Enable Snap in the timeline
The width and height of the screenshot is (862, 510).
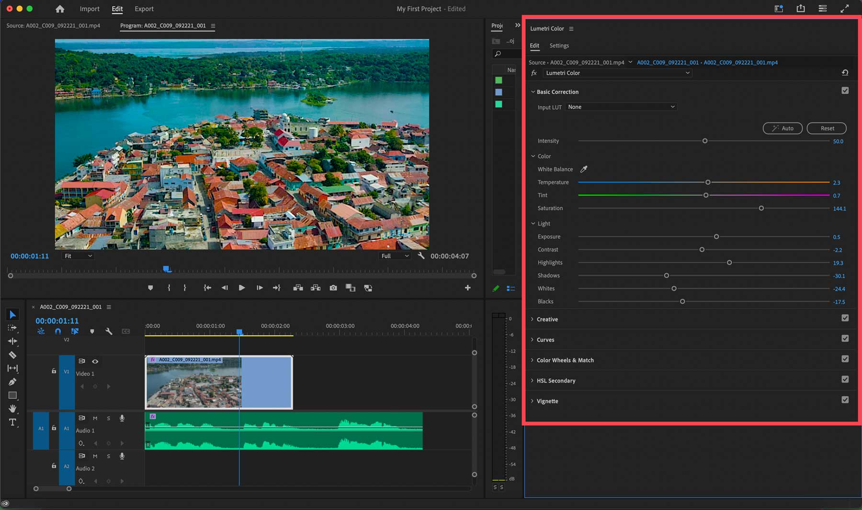[x=58, y=331]
